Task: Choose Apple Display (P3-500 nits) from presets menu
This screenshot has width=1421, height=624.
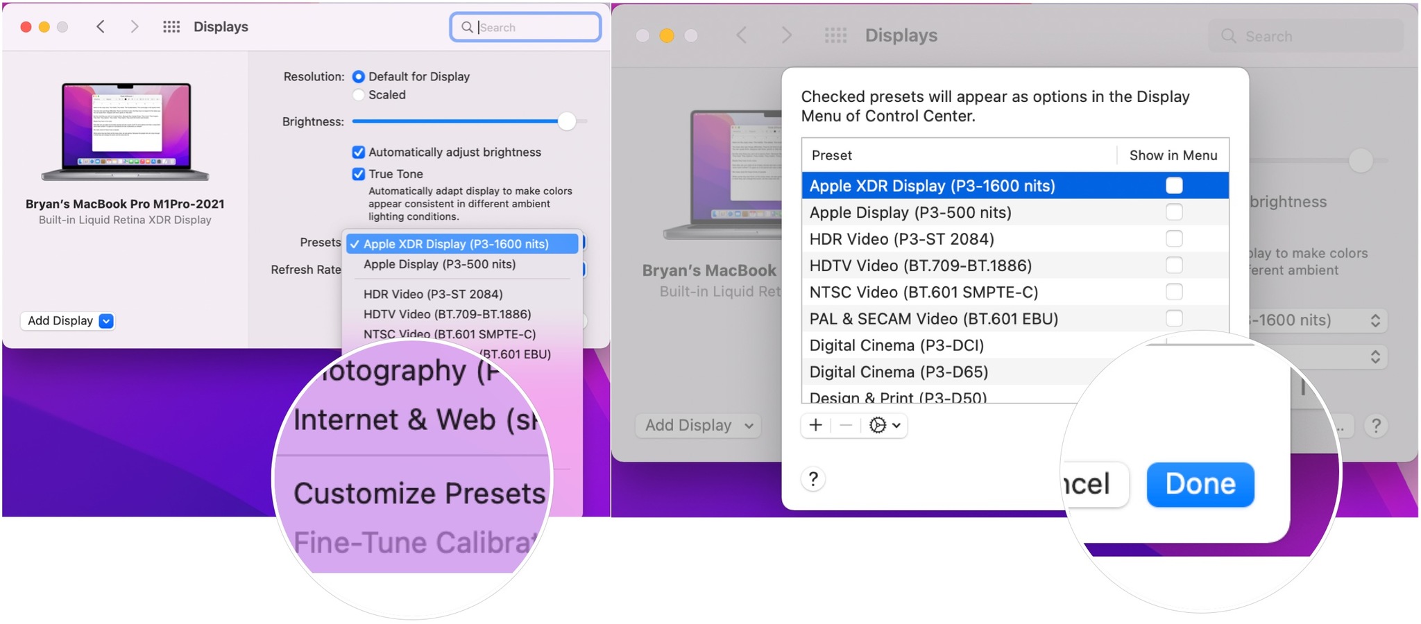Action: tap(439, 264)
